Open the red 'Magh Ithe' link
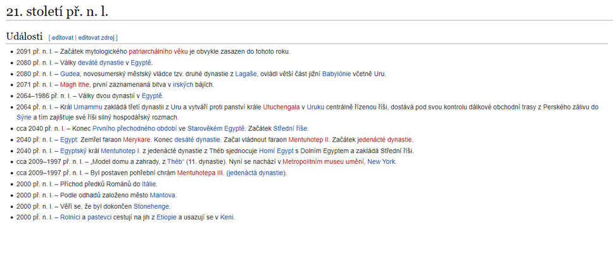This screenshot has height=253, width=613. (x=75, y=85)
